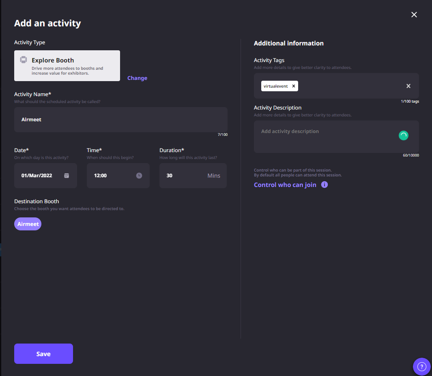
Task: Save the activity
Action: coord(43,354)
